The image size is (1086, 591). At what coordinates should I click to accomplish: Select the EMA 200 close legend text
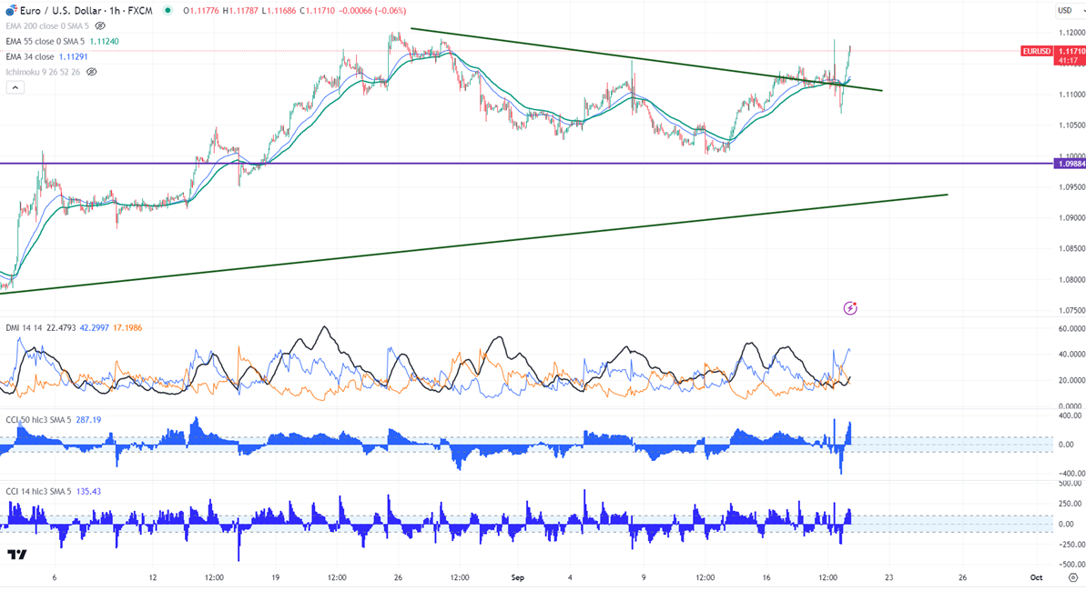pyautogui.click(x=47, y=26)
